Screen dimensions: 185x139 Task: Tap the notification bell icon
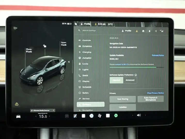point(149,31)
